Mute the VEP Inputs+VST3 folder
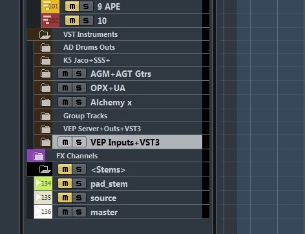The image size is (305, 234). click(65, 142)
